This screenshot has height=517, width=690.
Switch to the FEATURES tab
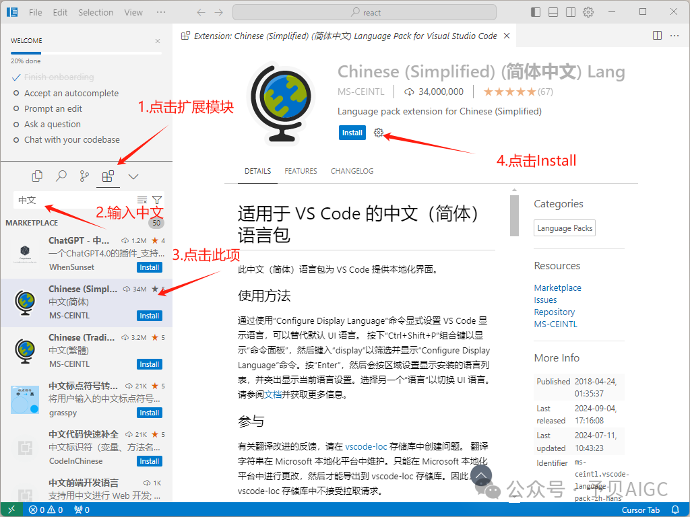click(x=301, y=171)
